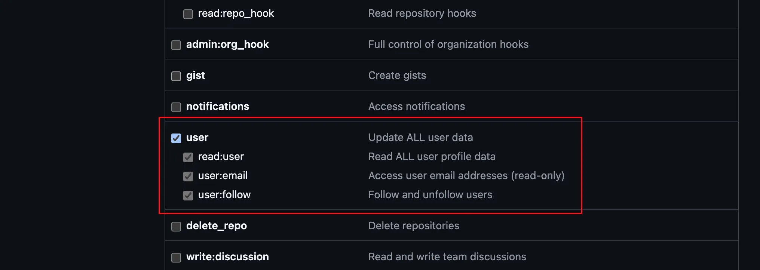This screenshot has width=760, height=270.
Task: Click the user:email checkbox
Action: (188, 177)
